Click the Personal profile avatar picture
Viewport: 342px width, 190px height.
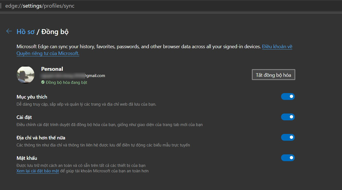pos(26,75)
